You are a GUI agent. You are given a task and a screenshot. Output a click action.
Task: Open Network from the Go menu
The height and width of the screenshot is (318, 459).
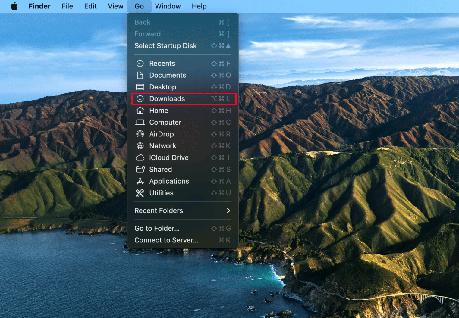pos(183,146)
